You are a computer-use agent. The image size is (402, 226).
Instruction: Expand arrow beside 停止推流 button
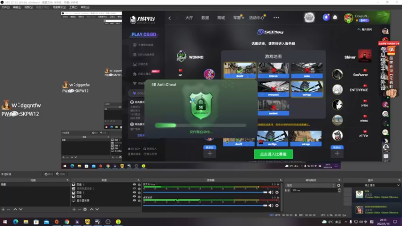tap(398, 185)
